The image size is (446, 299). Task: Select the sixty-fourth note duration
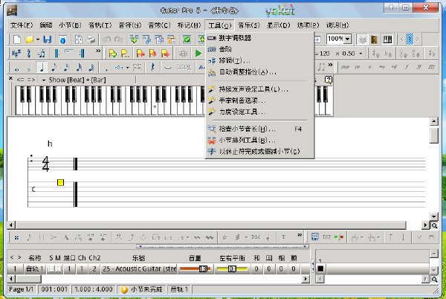coord(91,68)
